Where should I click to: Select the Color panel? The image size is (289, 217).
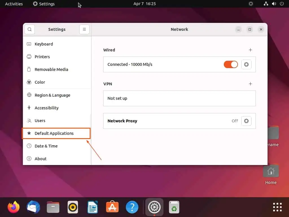pyautogui.click(x=40, y=82)
